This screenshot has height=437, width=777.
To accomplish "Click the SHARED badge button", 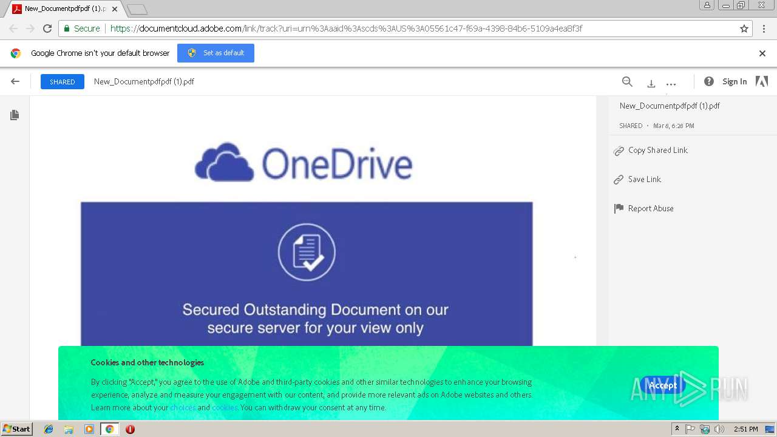I will tap(63, 81).
